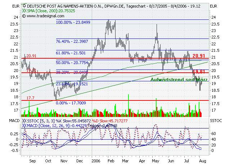This screenshot has height=167, width=230.
Task: Click the 'EUR' currency label at top right
Action: (213, 6)
